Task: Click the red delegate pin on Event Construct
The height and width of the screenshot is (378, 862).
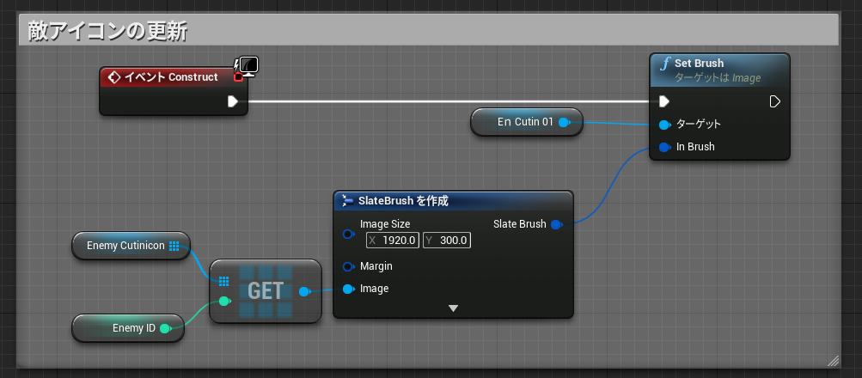Action: (x=238, y=77)
